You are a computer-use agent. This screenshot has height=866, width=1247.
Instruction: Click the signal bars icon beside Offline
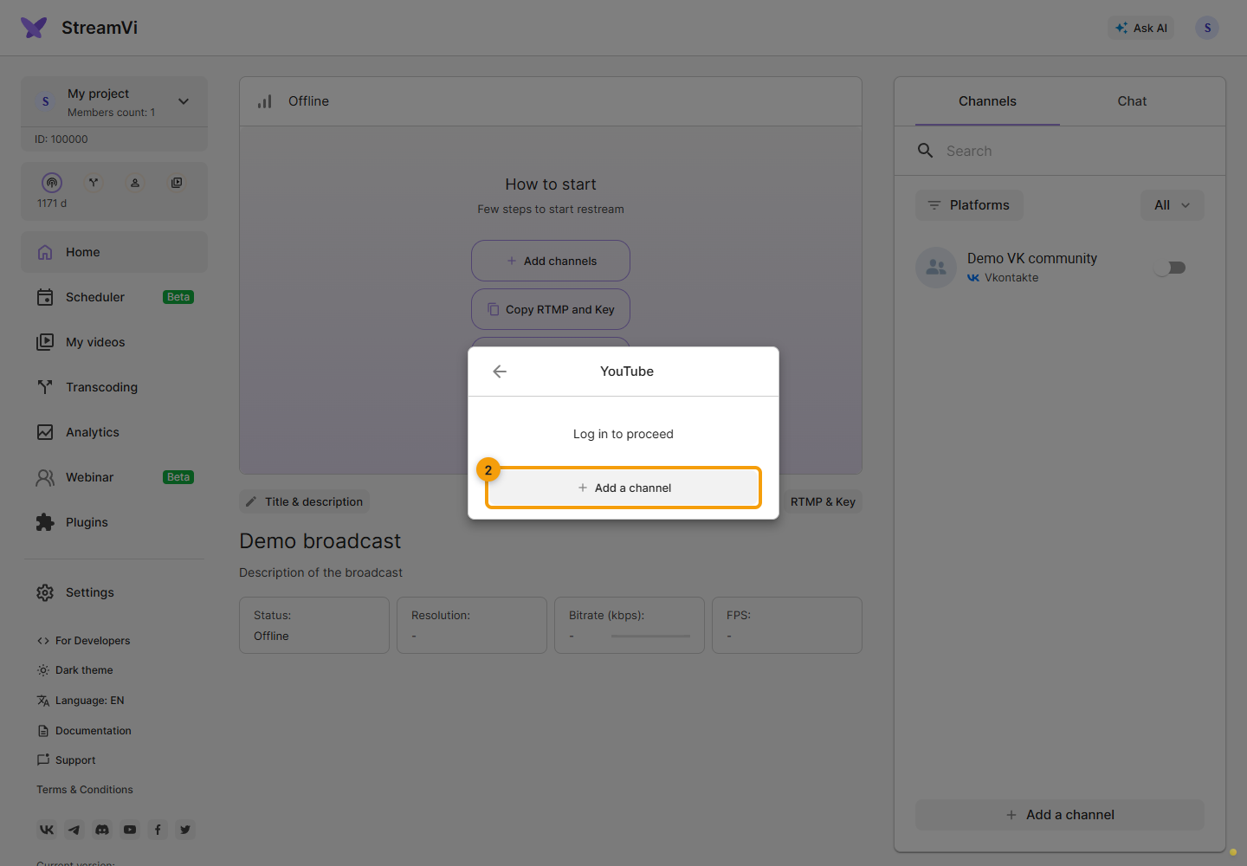click(x=265, y=101)
